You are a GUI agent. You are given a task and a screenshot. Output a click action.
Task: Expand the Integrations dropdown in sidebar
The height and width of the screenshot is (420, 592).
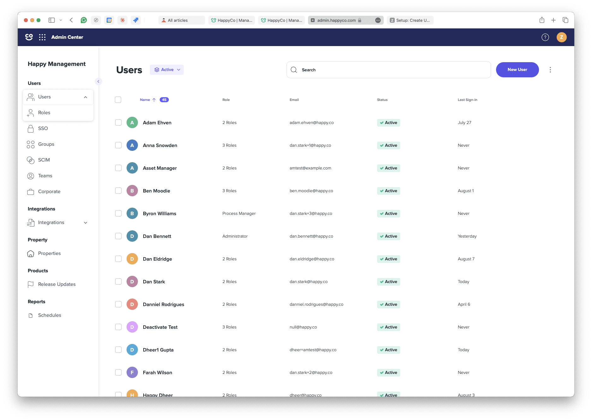pyautogui.click(x=86, y=222)
